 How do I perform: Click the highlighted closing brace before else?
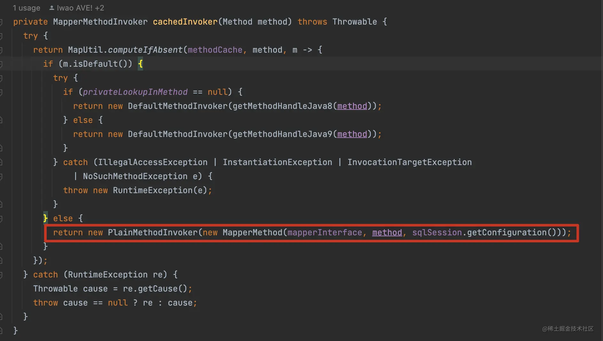45,218
